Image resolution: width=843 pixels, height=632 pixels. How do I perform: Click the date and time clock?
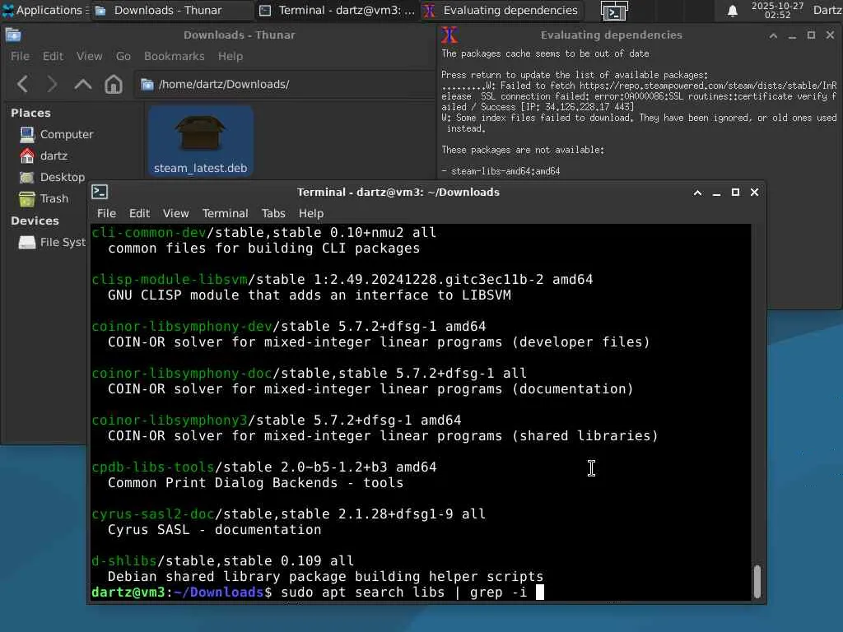click(x=777, y=10)
